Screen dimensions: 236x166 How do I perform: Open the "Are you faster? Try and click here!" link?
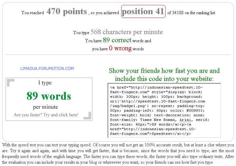[x=46, y=115]
